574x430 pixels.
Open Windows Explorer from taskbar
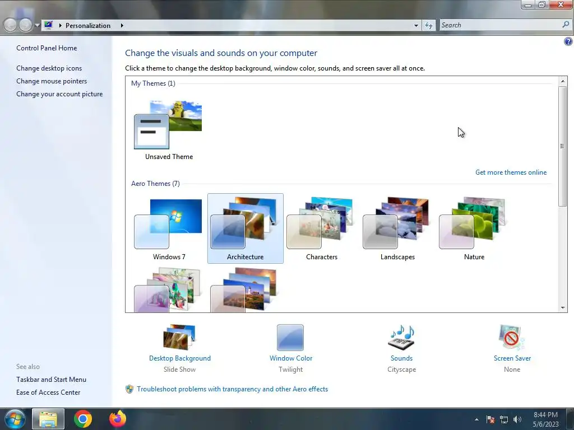(x=48, y=419)
